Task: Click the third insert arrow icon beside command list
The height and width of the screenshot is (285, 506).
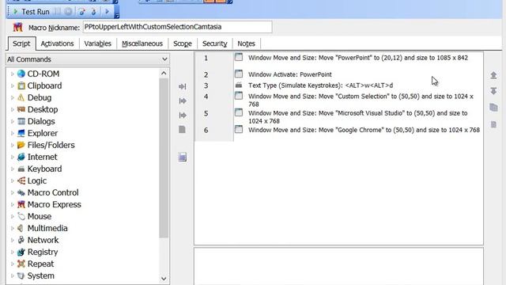Action: [183, 115]
